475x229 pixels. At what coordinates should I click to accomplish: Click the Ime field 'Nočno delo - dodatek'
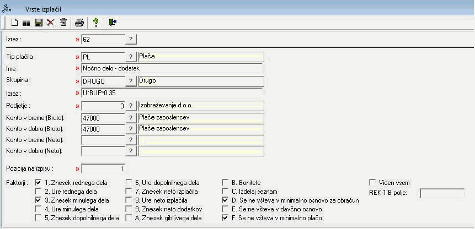pyautogui.click(x=172, y=69)
